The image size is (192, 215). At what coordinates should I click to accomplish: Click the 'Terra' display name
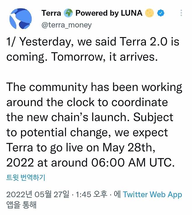(51, 13)
